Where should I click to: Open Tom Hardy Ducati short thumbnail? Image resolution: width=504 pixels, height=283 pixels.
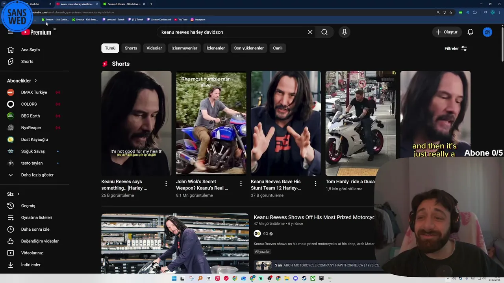[361, 123]
